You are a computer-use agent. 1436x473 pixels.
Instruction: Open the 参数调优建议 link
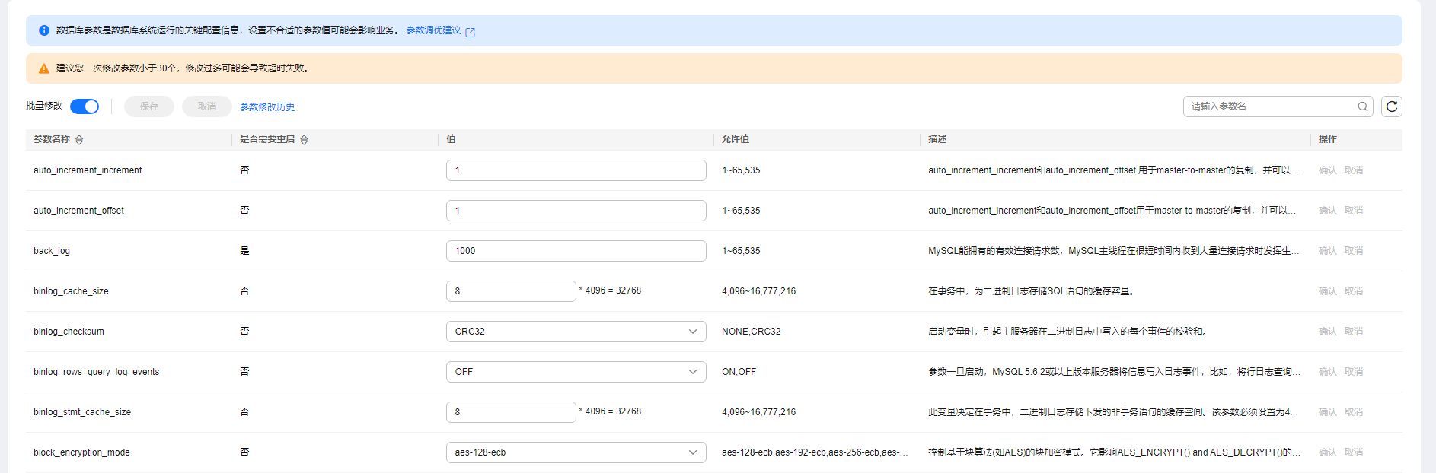pos(433,30)
